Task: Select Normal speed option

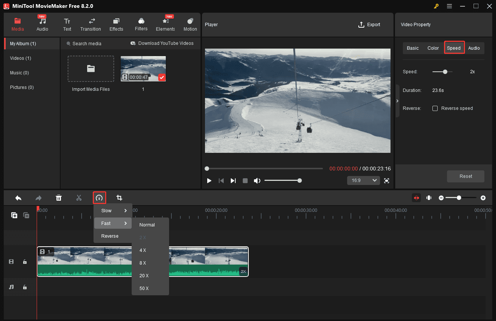Action: click(x=150, y=225)
